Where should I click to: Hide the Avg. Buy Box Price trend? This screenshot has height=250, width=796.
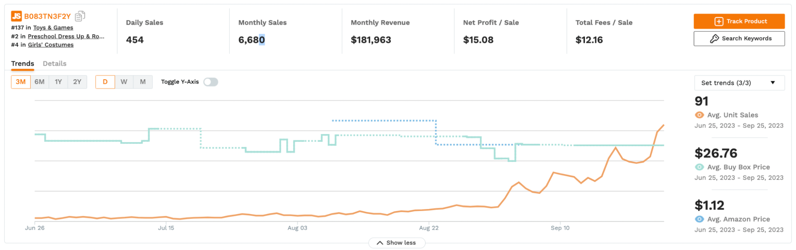point(699,167)
